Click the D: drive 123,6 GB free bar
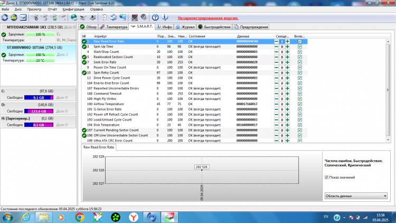 click(x=39, y=111)
